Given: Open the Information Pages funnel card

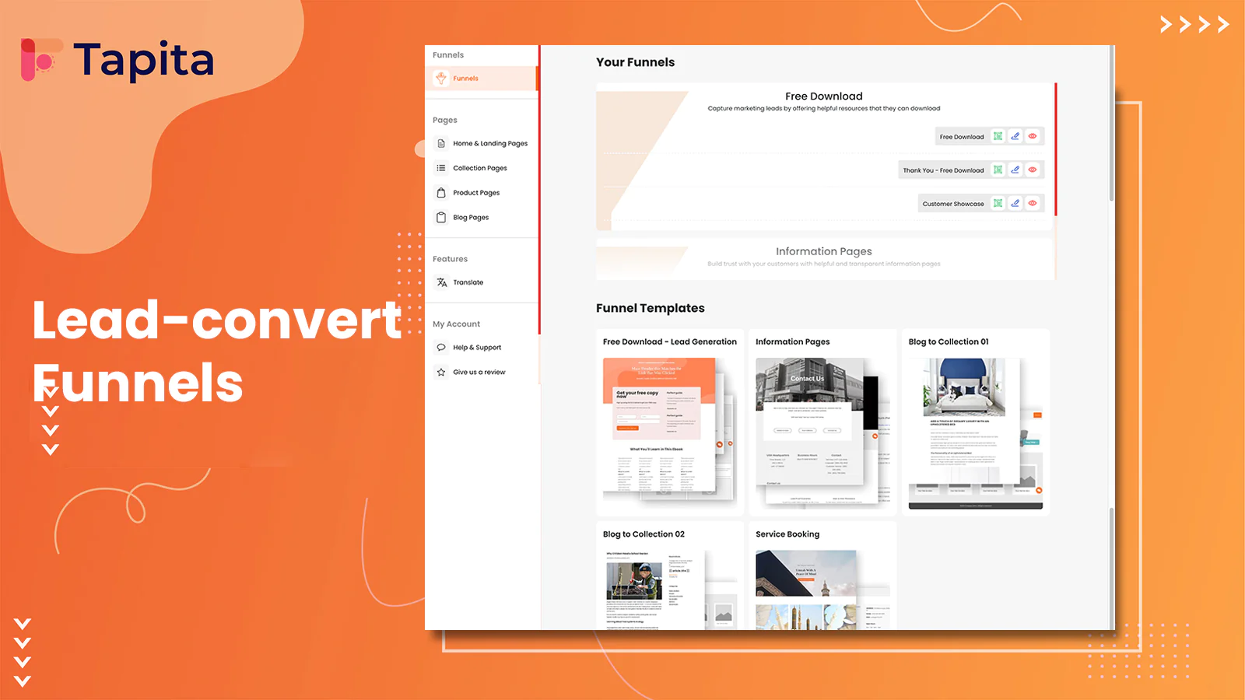Looking at the screenshot, I should (x=825, y=258).
